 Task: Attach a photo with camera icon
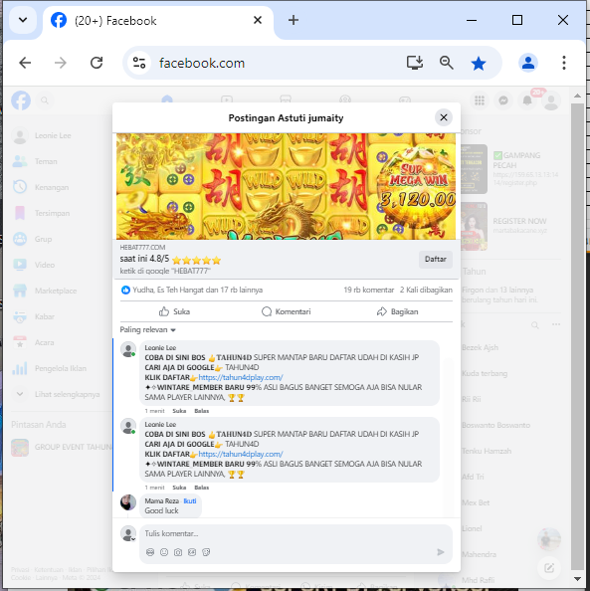tap(178, 552)
